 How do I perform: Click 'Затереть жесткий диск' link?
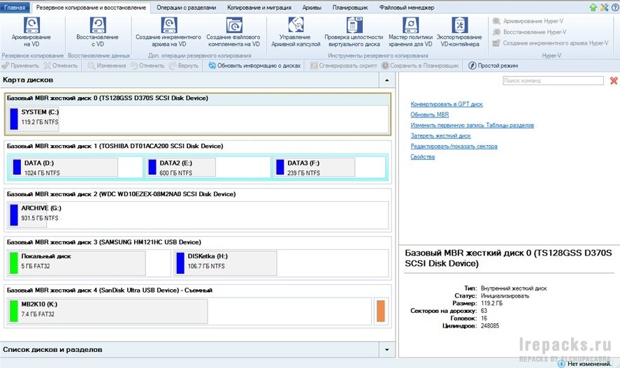[440, 135]
